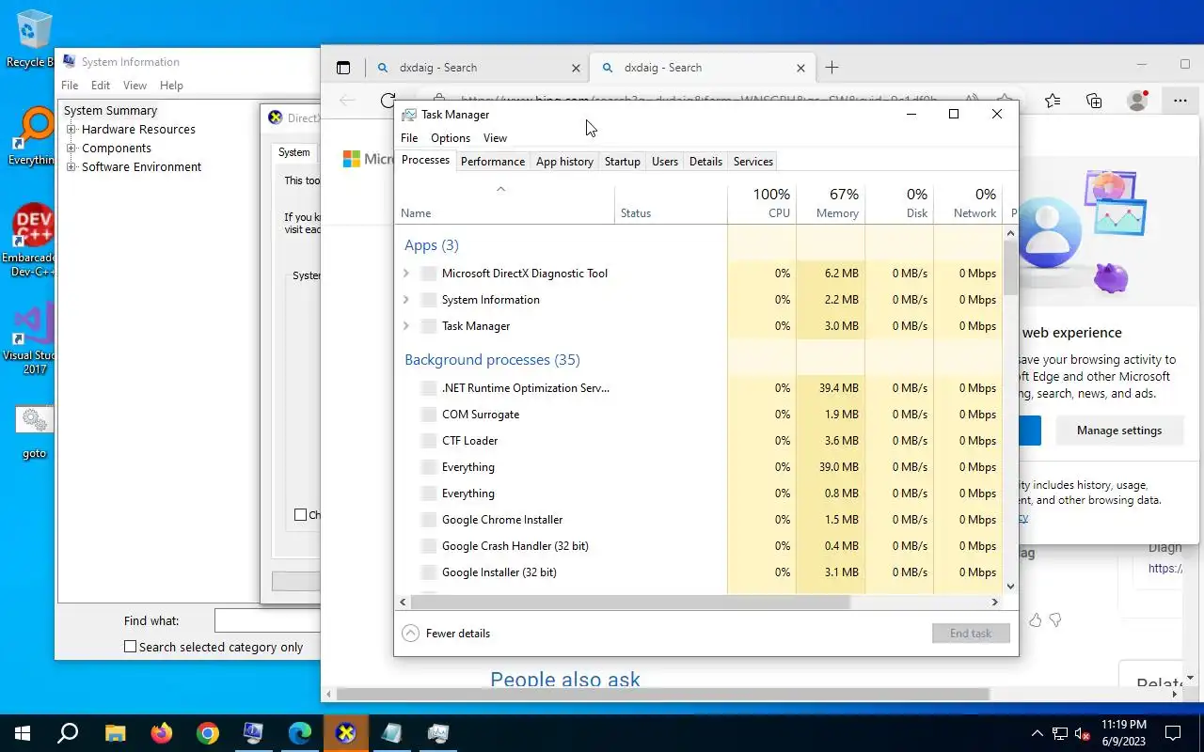Open Edge tab actions menu icon
Viewport: 1204px width, 752px height.
(x=343, y=68)
